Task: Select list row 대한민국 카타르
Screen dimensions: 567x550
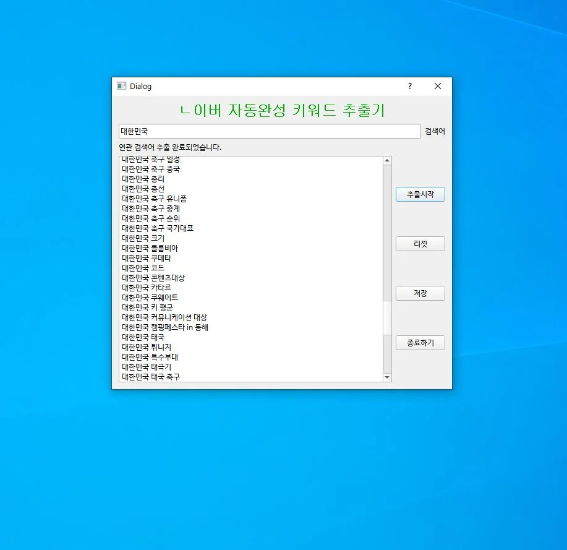Action: [250, 288]
